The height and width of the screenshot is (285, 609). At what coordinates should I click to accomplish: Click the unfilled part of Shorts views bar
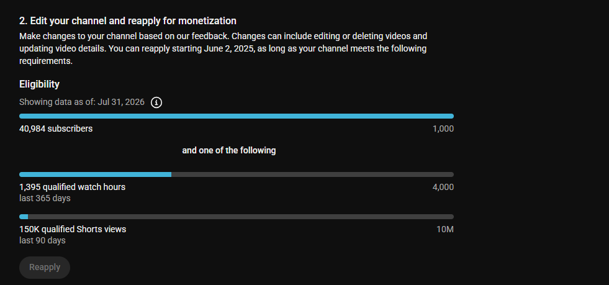(x=241, y=217)
